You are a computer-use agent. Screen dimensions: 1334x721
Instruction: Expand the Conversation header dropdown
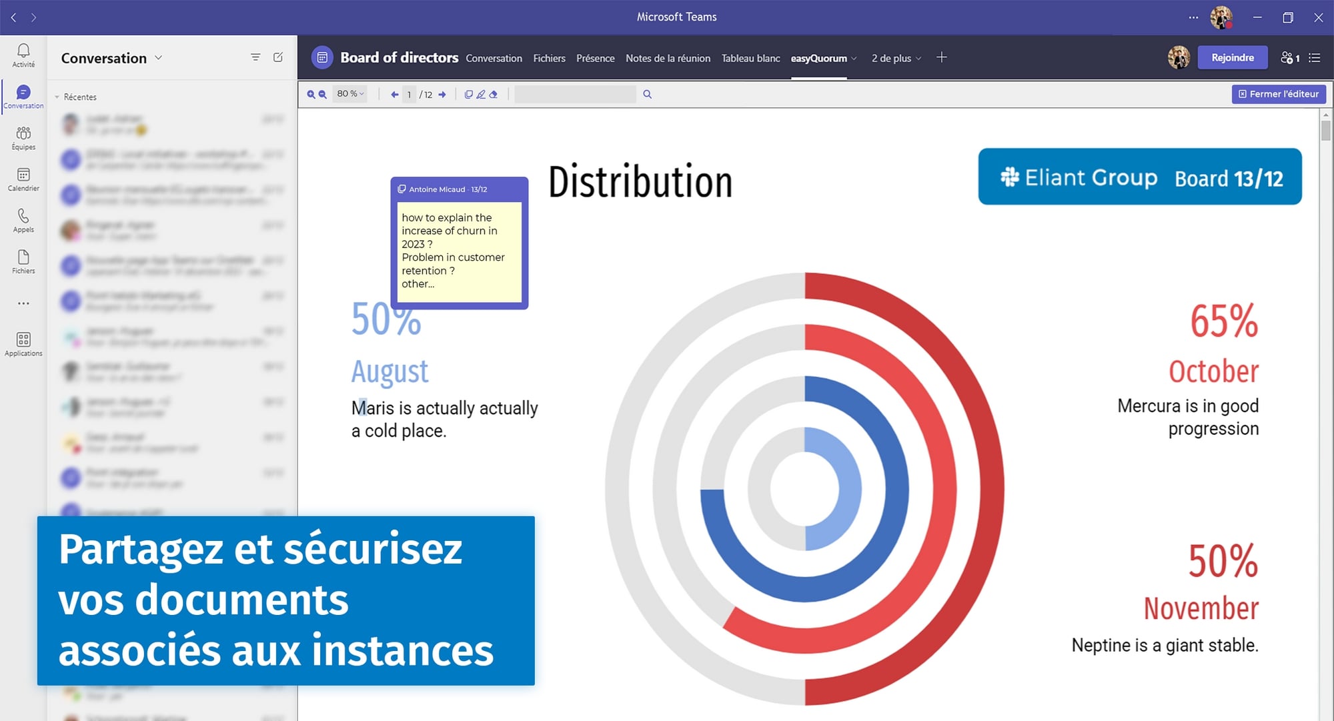coord(159,58)
